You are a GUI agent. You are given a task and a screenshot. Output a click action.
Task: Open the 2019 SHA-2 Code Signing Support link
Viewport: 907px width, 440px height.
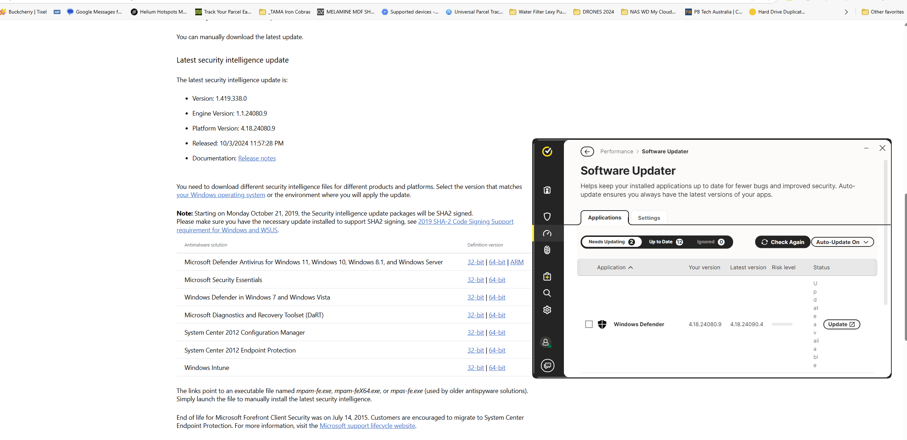(465, 222)
